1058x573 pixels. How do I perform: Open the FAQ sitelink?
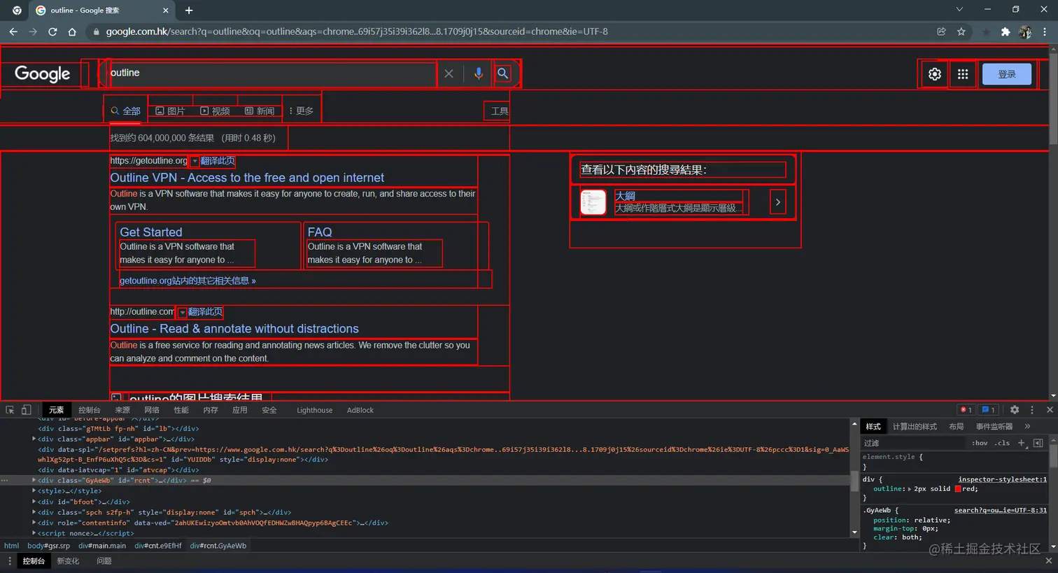pyautogui.click(x=320, y=232)
